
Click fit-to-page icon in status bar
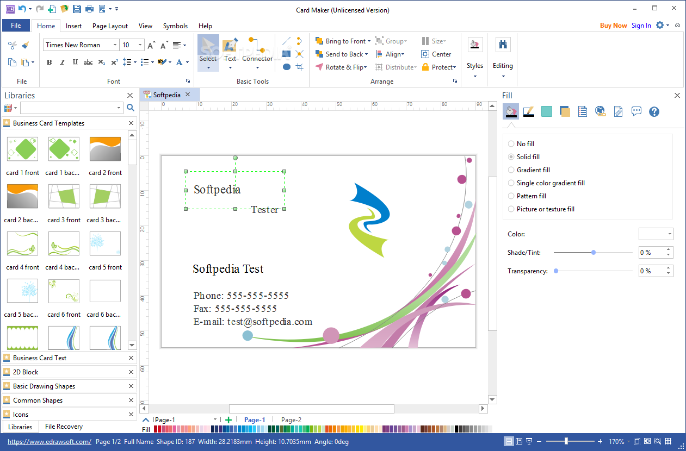638,441
